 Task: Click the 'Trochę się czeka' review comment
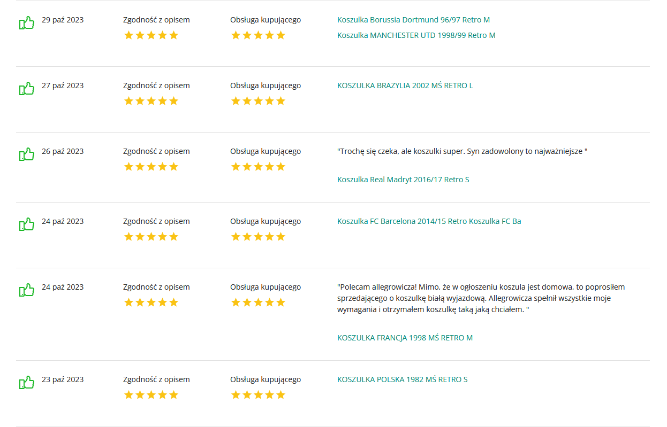click(x=463, y=151)
